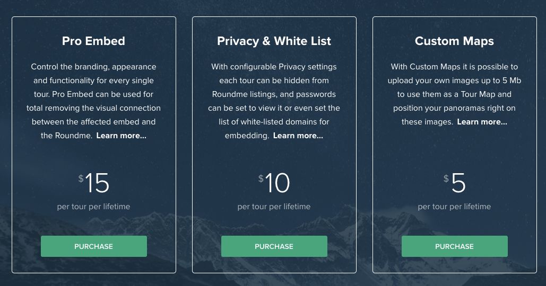546x286 pixels.
Task: Click the 'With Custom Maps it is possible' text
Action: 454,67
